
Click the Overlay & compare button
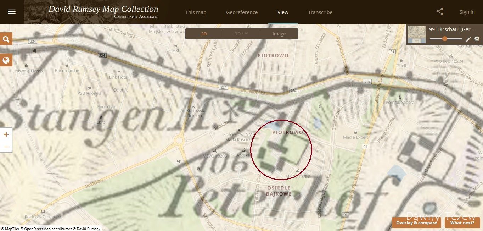[416, 223]
